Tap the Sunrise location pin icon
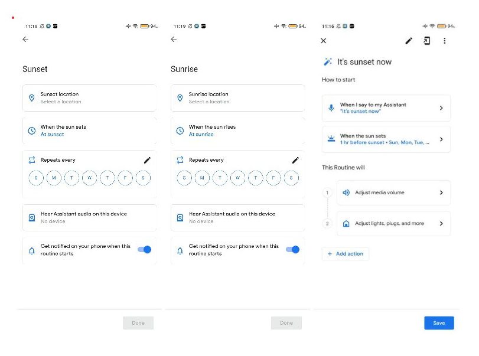This screenshot has width=479, height=356. pos(180,97)
